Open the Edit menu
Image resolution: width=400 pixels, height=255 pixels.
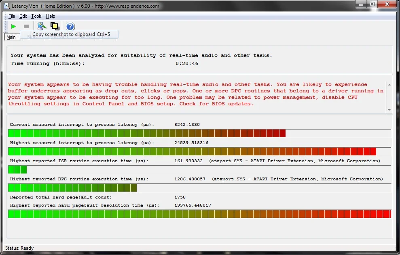pos(23,16)
